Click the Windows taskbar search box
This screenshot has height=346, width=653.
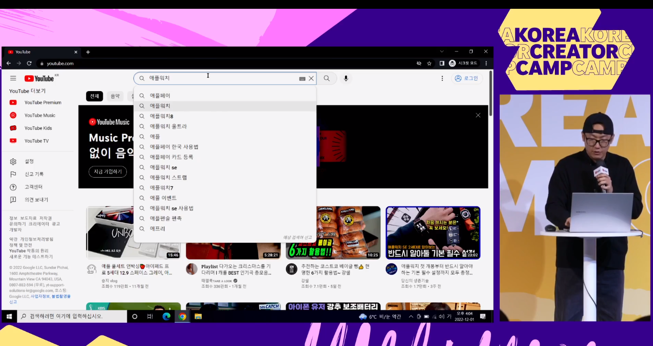(72, 316)
